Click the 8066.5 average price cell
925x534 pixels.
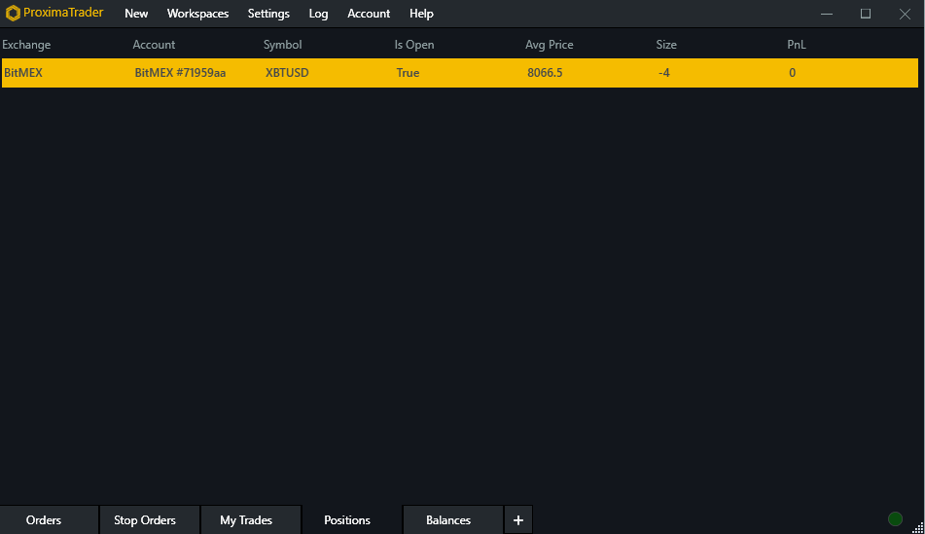[545, 73]
